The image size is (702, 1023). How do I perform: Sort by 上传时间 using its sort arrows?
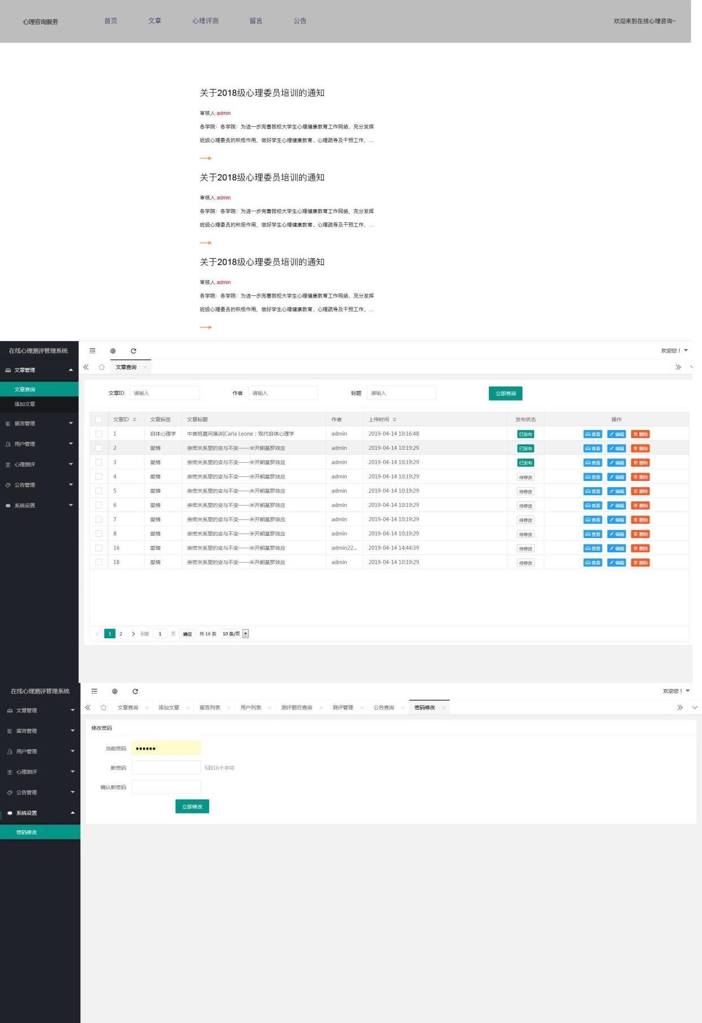click(x=395, y=419)
